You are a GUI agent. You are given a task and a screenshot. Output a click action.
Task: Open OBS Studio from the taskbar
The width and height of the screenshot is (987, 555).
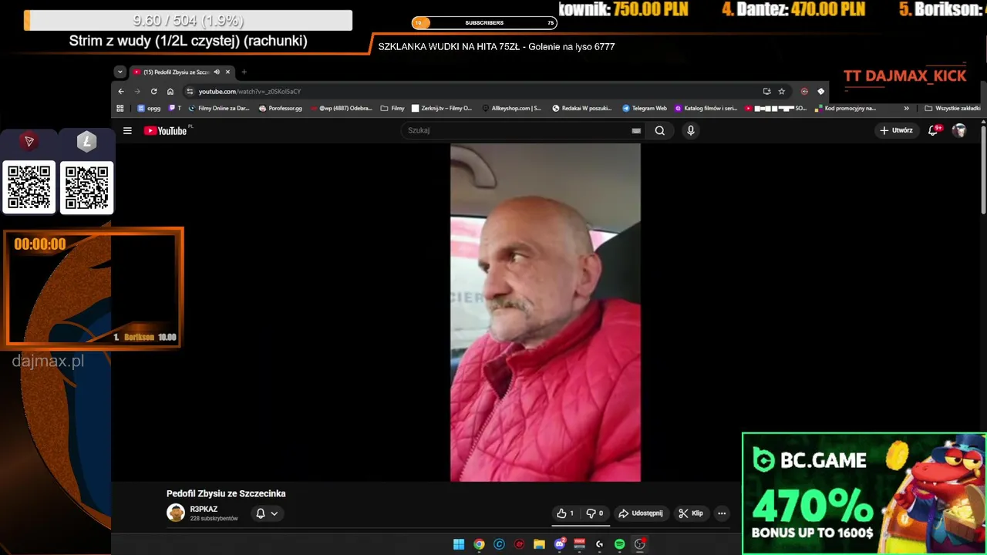point(639,544)
